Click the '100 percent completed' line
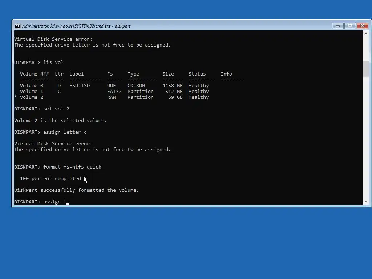 pos(50,178)
